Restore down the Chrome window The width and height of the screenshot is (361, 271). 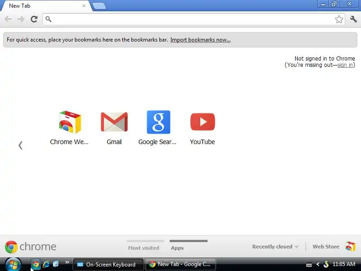pos(334,4)
